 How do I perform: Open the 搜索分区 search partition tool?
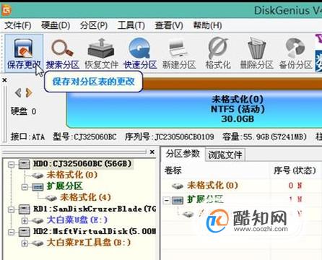(x=63, y=53)
